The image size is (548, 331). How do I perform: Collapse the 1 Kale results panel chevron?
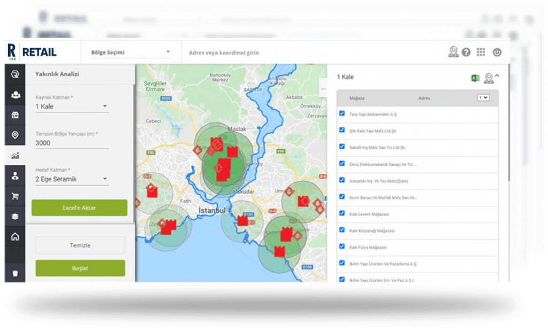point(497,76)
